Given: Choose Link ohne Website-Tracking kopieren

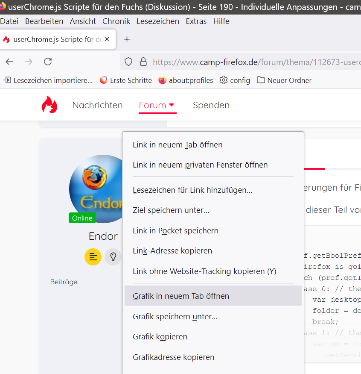Looking at the screenshot, I should point(213,271).
